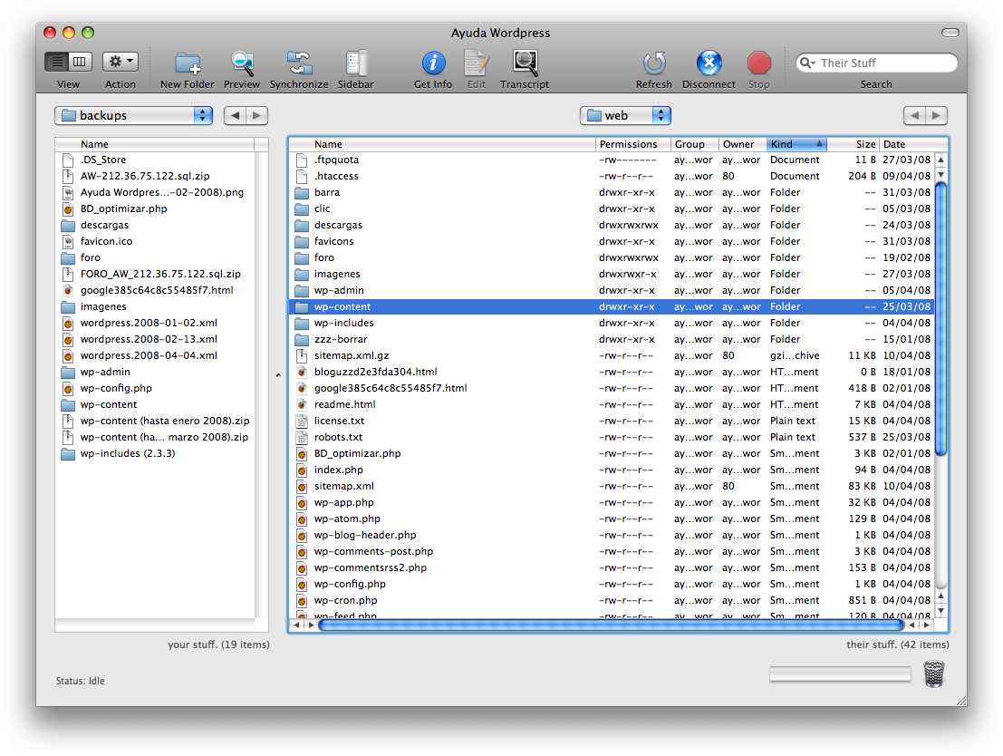Screen dimensions: 1003x756
Task: Expand the remote web folder dropdown
Action: pyautogui.click(x=661, y=115)
